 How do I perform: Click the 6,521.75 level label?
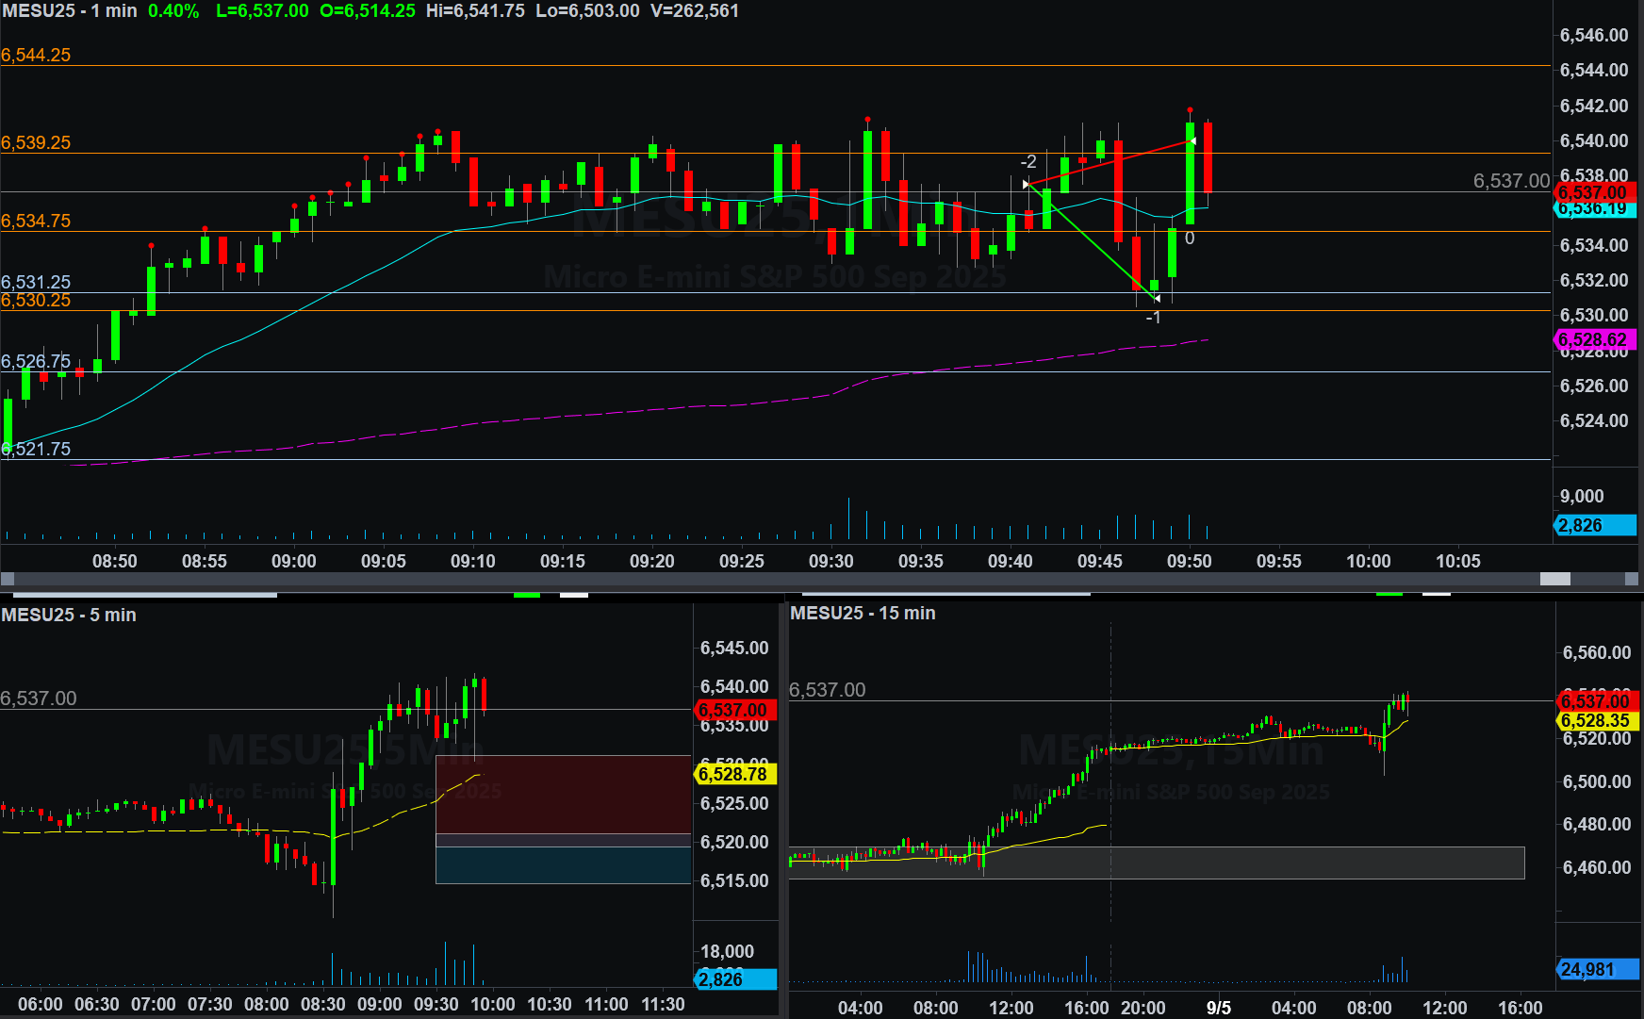tap(38, 449)
